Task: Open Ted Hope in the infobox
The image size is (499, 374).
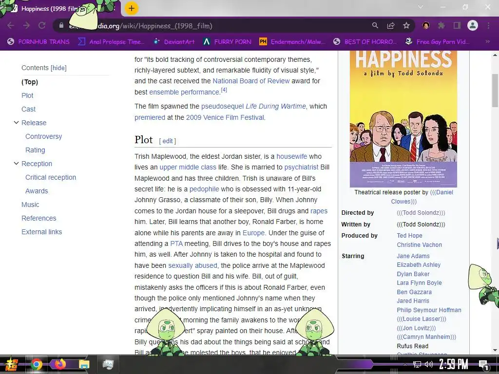Action: click(x=409, y=236)
